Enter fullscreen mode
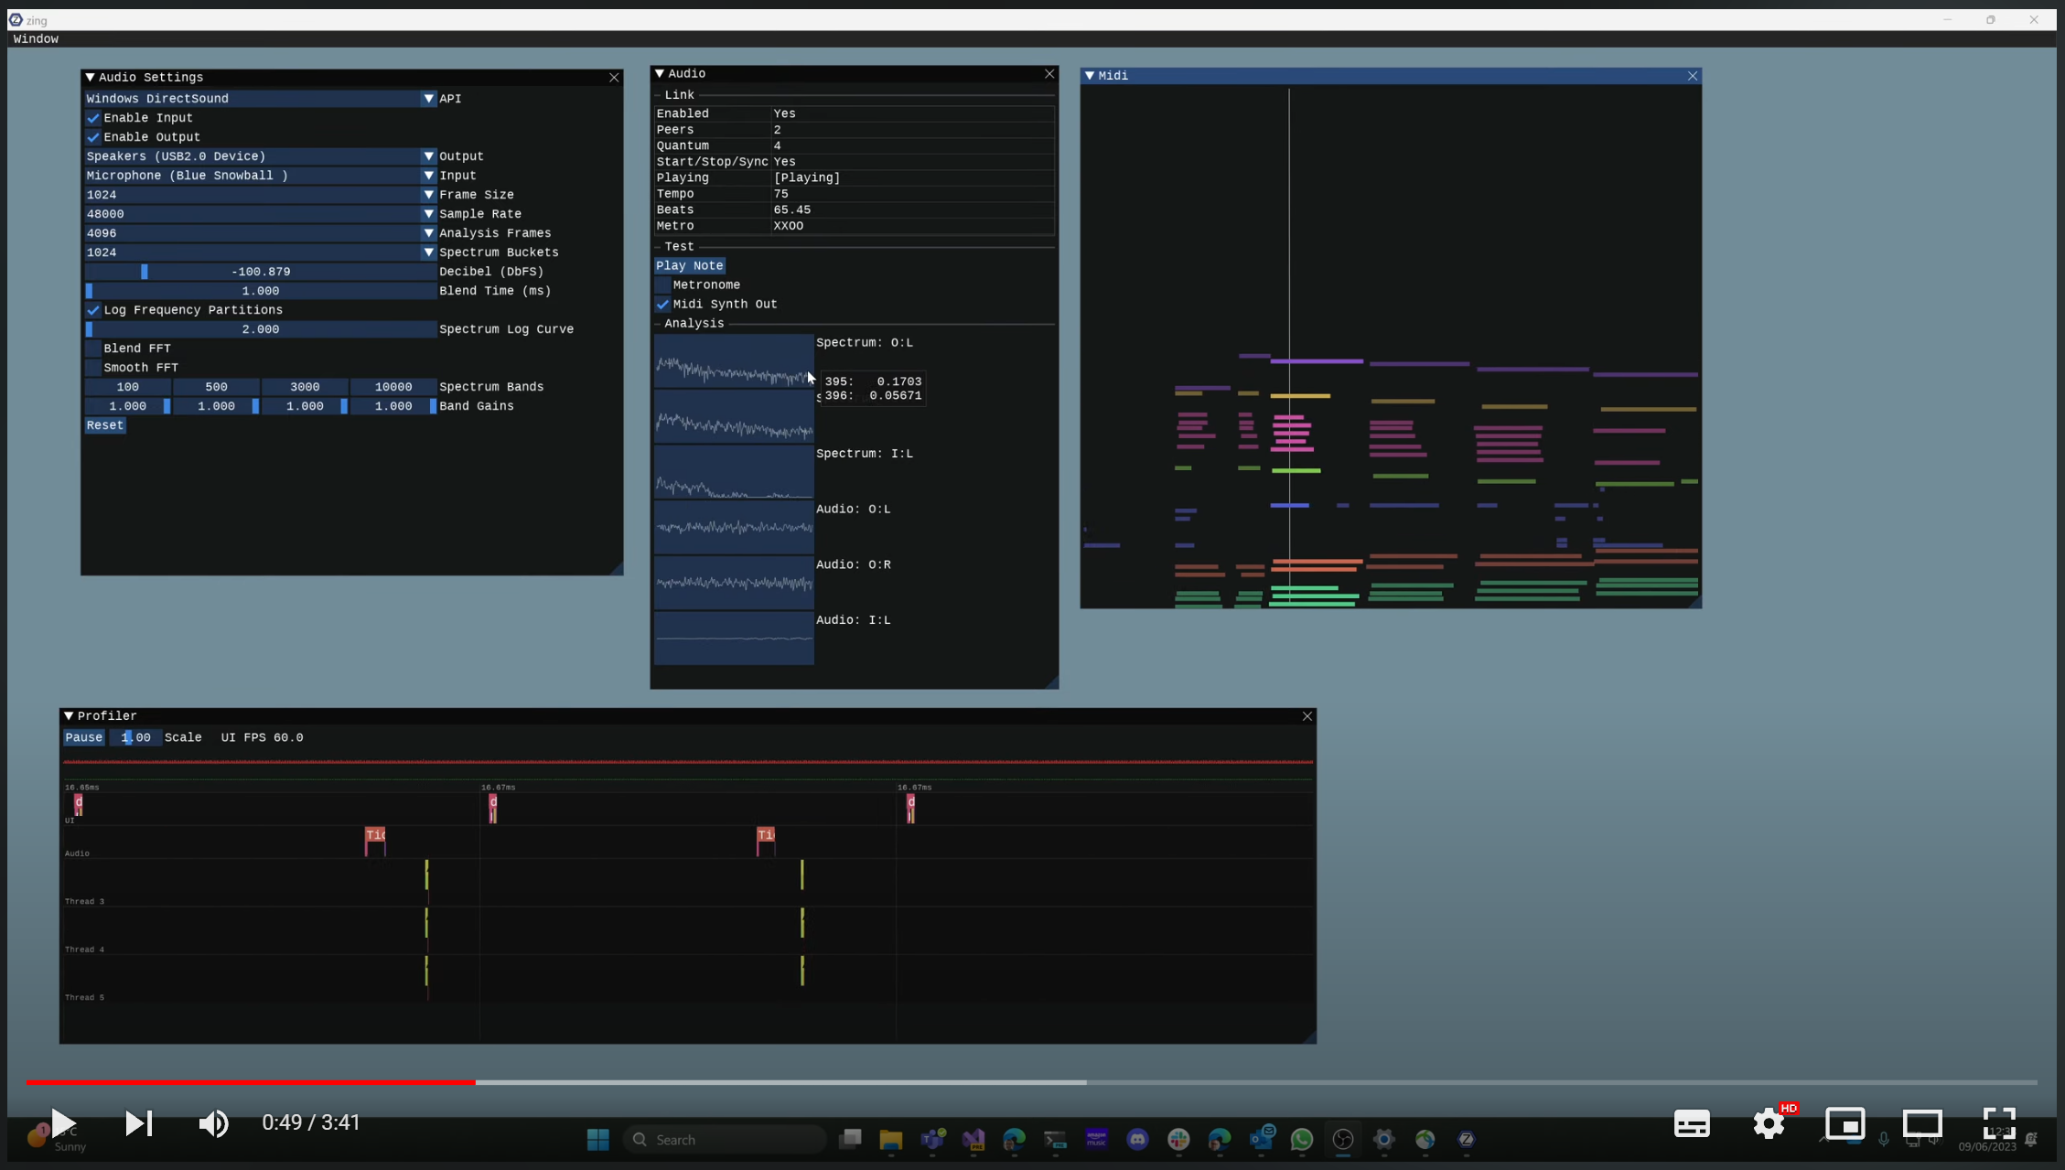2065x1170 pixels. click(1998, 1122)
